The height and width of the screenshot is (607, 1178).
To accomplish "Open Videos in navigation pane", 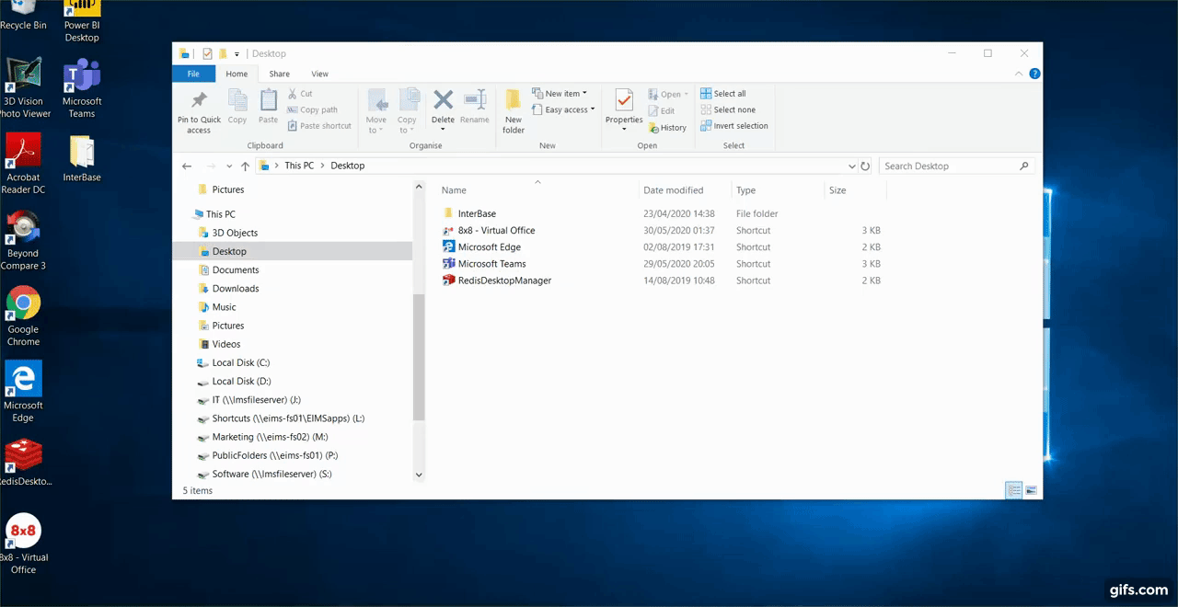I will (x=225, y=344).
